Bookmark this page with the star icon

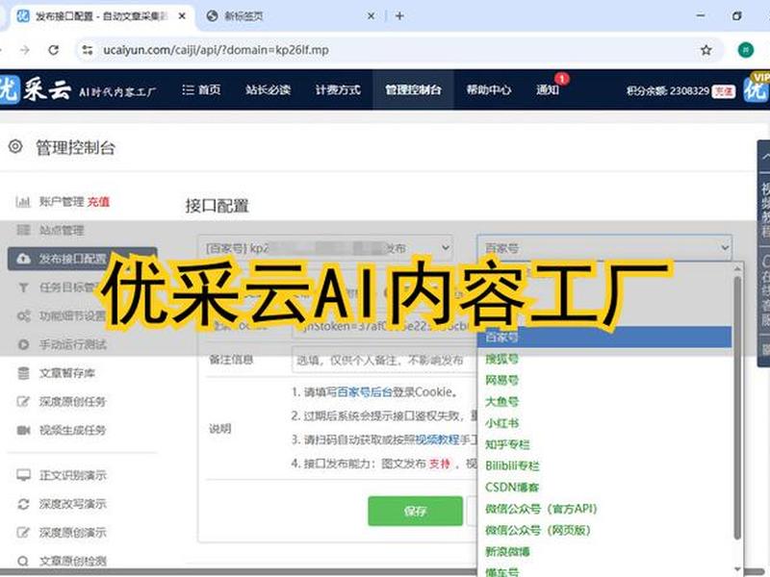pos(706,50)
